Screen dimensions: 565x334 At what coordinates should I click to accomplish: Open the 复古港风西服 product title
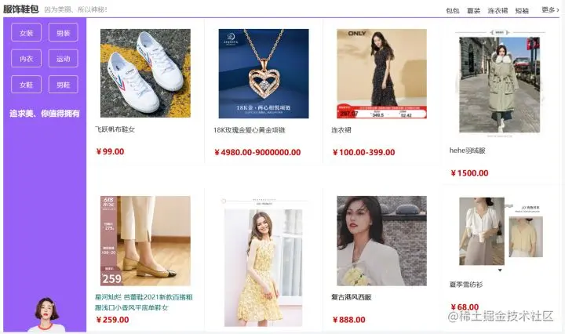[352, 297]
